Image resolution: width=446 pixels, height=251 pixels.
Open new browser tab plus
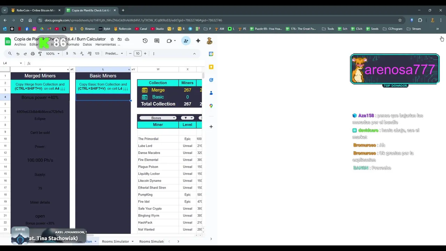tap(123, 10)
